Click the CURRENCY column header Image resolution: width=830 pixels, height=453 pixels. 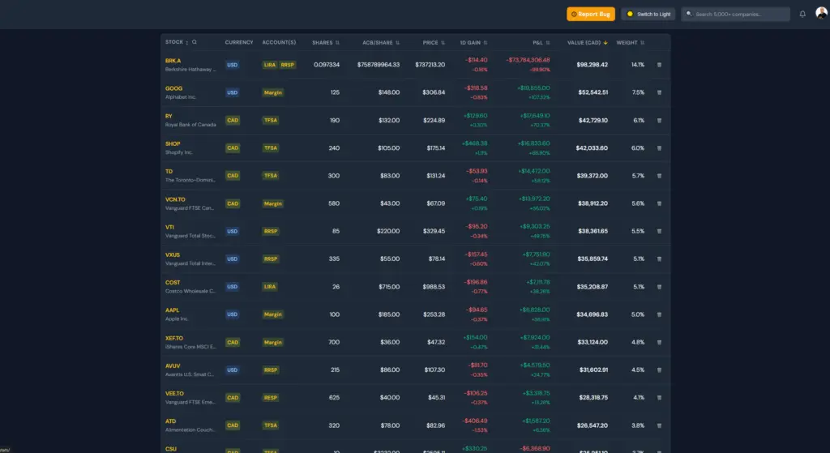click(239, 42)
